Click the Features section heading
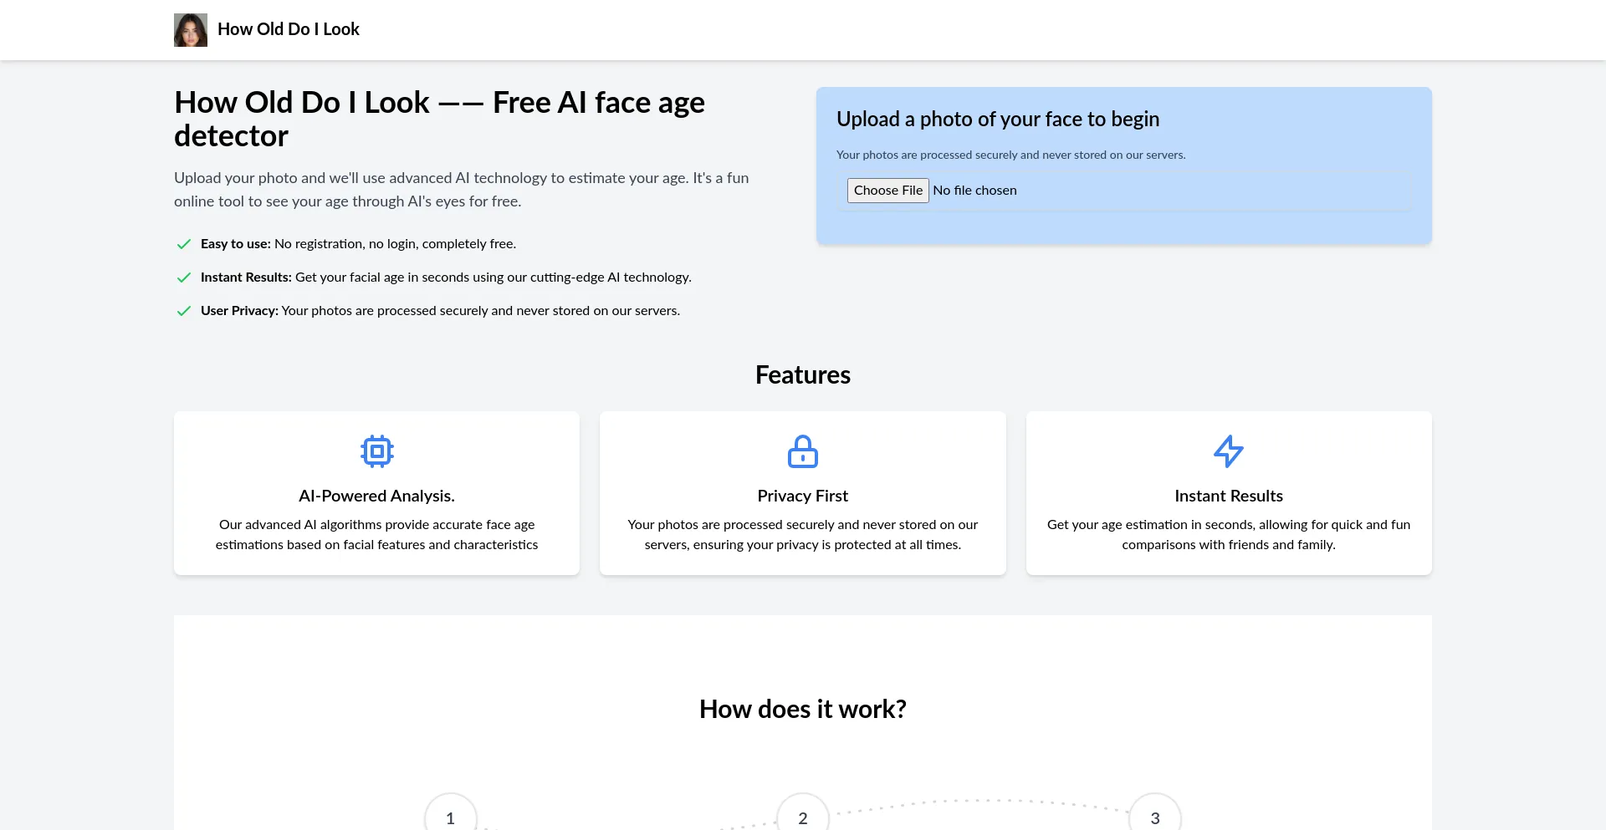This screenshot has height=830, width=1606. click(x=803, y=374)
